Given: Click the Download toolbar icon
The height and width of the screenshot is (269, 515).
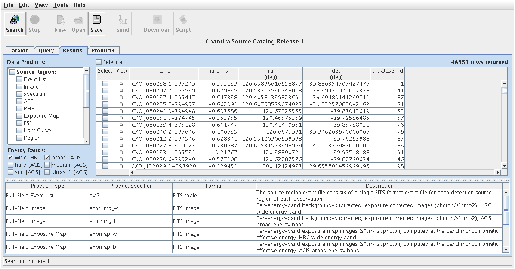Looking at the screenshot, I should [157, 20].
